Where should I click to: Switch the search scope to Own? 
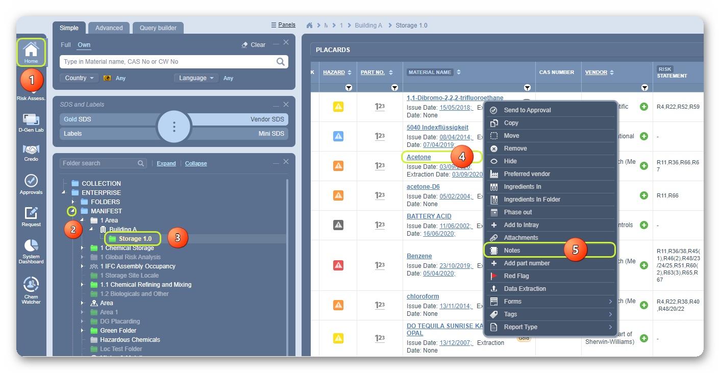[x=84, y=45]
